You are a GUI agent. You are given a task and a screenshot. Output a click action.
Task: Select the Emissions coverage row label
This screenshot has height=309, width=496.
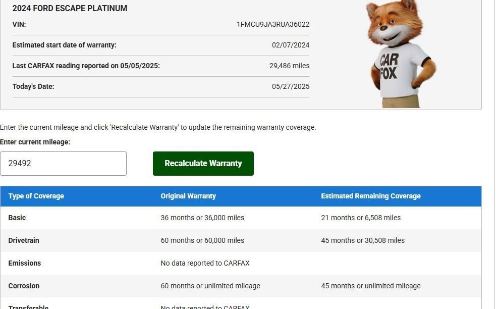click(x=25, y=263)
